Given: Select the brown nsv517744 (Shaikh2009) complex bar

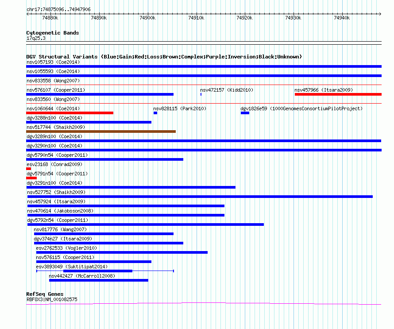Looking at the screenshot, I should point(101,132).
